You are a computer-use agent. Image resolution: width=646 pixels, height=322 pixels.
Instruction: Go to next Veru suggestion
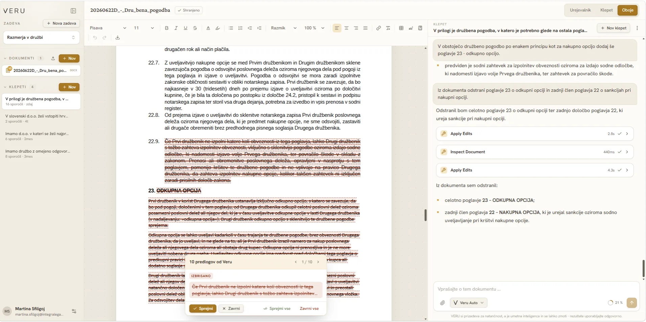click(318, 262)
